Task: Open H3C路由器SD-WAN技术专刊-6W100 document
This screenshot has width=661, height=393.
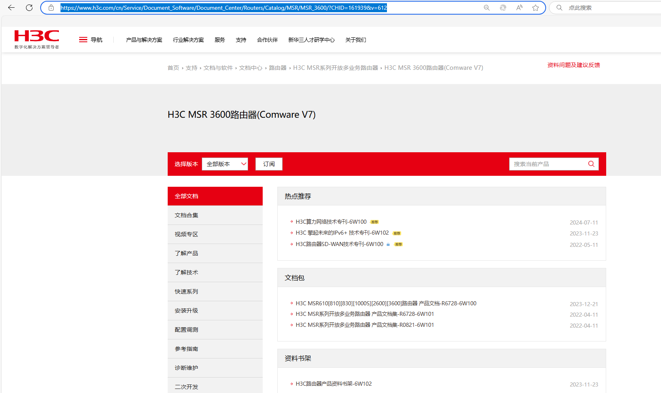Action: (x=339, y=244)
